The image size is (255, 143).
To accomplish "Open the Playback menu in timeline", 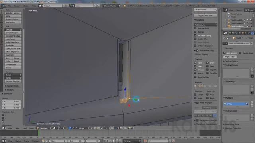I will (x=36, y=141).
